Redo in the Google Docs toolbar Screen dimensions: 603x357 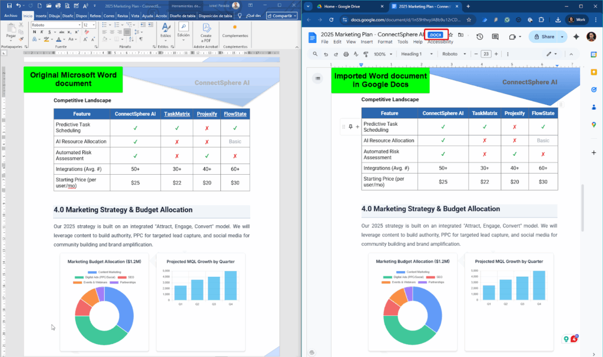[x=336, y=54]
